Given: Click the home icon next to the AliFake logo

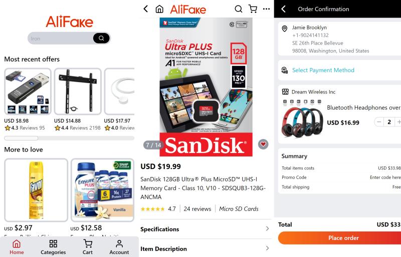Looking at the screenshot, I should point(159,9).
